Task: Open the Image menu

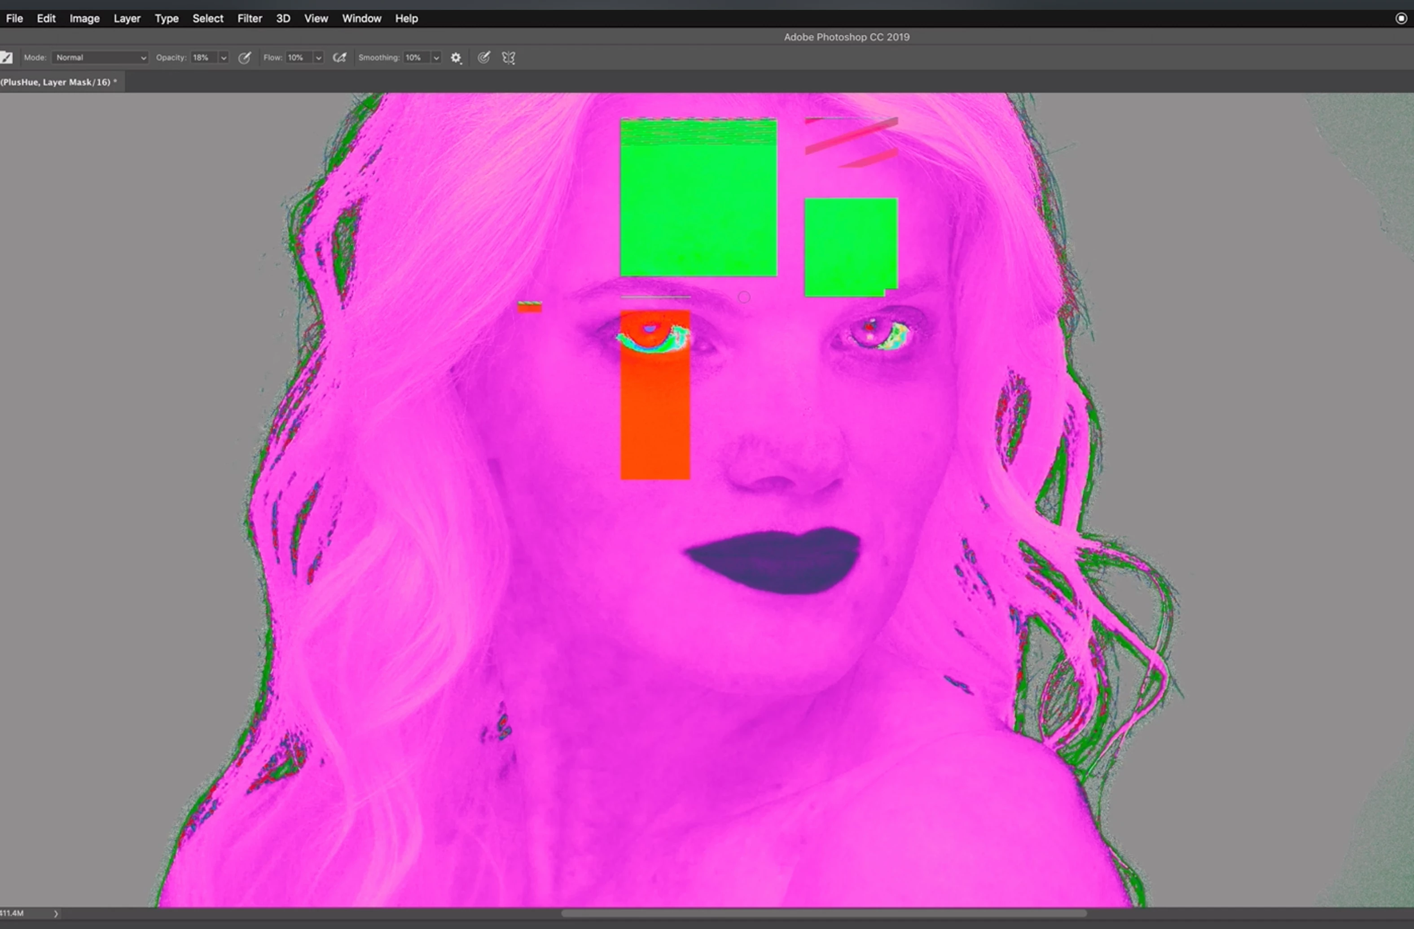Action: pyautogui.click(x=84, y=18)
